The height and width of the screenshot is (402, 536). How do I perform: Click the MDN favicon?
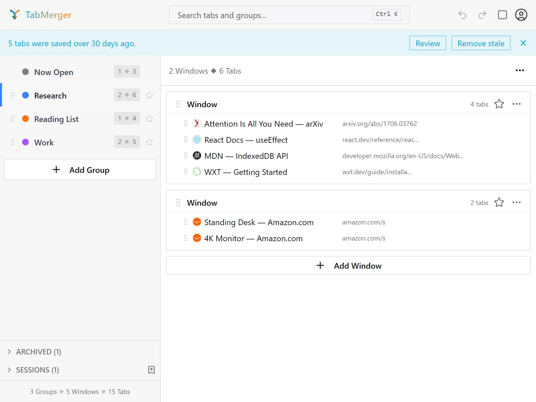tap(197, 155)
